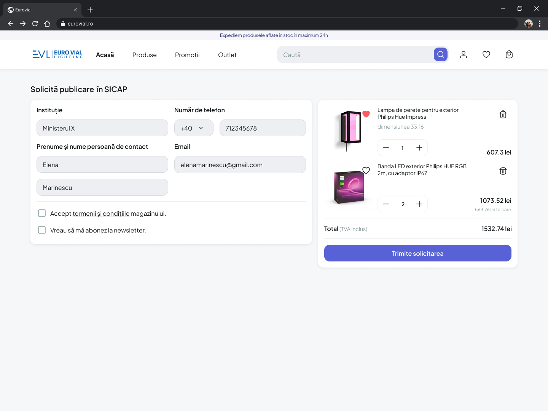
Task: Open Banda LED exterior product title
Action: tap(422, 170)
